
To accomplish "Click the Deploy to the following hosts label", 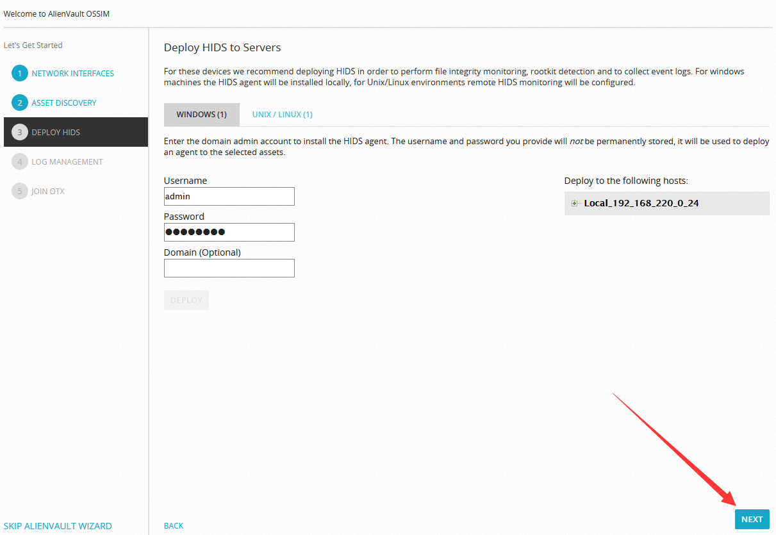I will pyautogui.click(x=626, y=181).
